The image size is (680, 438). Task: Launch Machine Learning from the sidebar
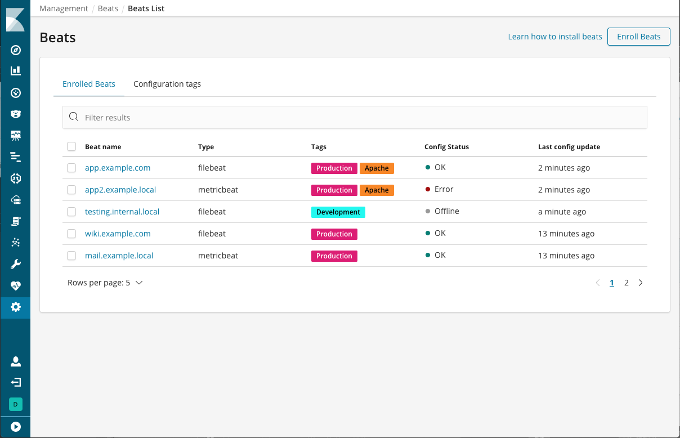pos(15,242)
